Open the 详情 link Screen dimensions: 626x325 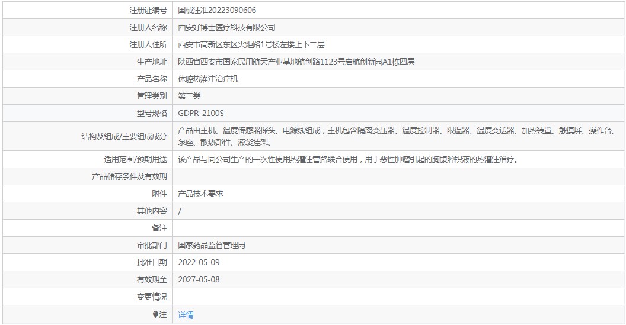[186, 315]
